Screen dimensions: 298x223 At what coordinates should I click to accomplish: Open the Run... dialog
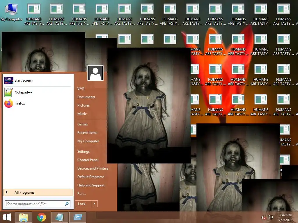click(82, 194)
